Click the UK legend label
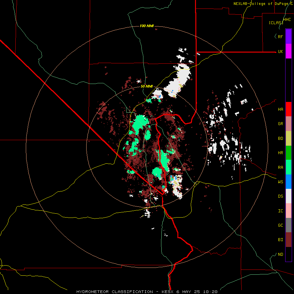This screenshot has width=294, height=294. click(280, 51)
